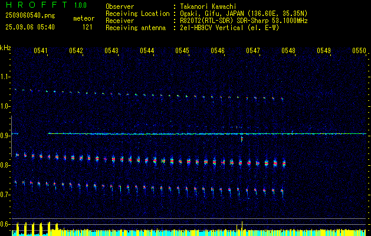
Task: Click observer name Takanori Kawachi
Action: (x=208, y=6)
